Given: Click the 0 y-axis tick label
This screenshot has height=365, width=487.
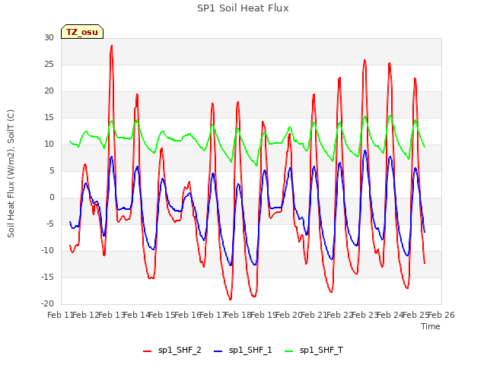Looking at the screenshot, I should [52, 198].
